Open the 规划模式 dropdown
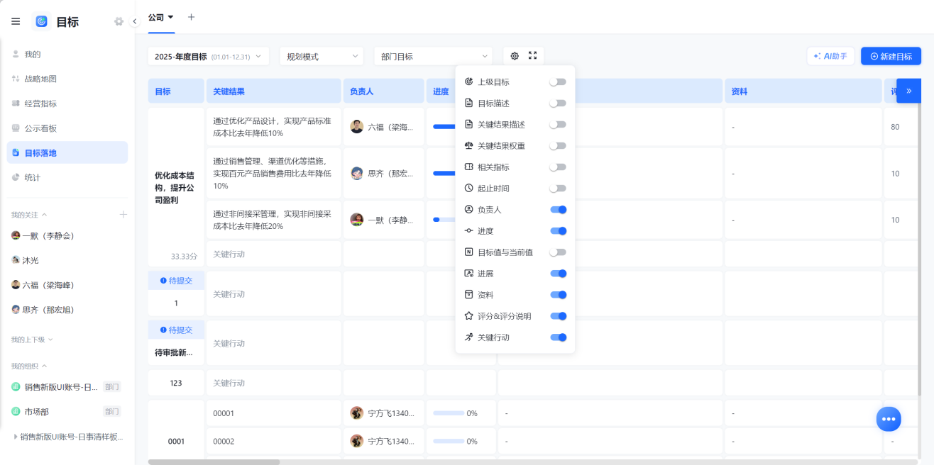934x465 pixels. [x=322, y=56]
